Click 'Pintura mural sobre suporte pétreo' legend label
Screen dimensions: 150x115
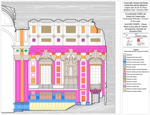135,74
